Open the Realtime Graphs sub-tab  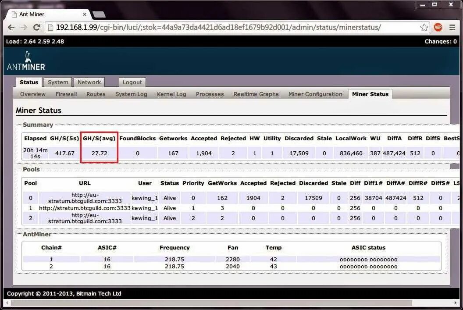tap(256, 94)
